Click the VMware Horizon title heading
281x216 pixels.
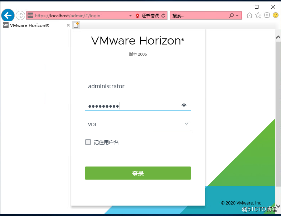pyautogui.click(x=137, y=41)
